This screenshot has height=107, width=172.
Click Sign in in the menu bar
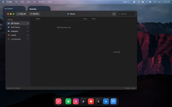(x=126, y=2)
